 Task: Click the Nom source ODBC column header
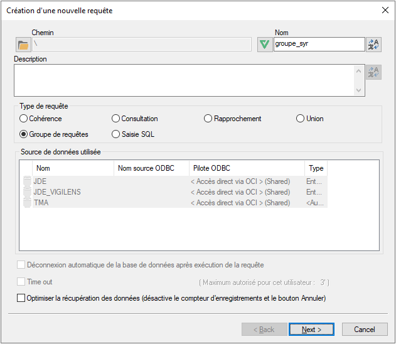pos(151,168)
